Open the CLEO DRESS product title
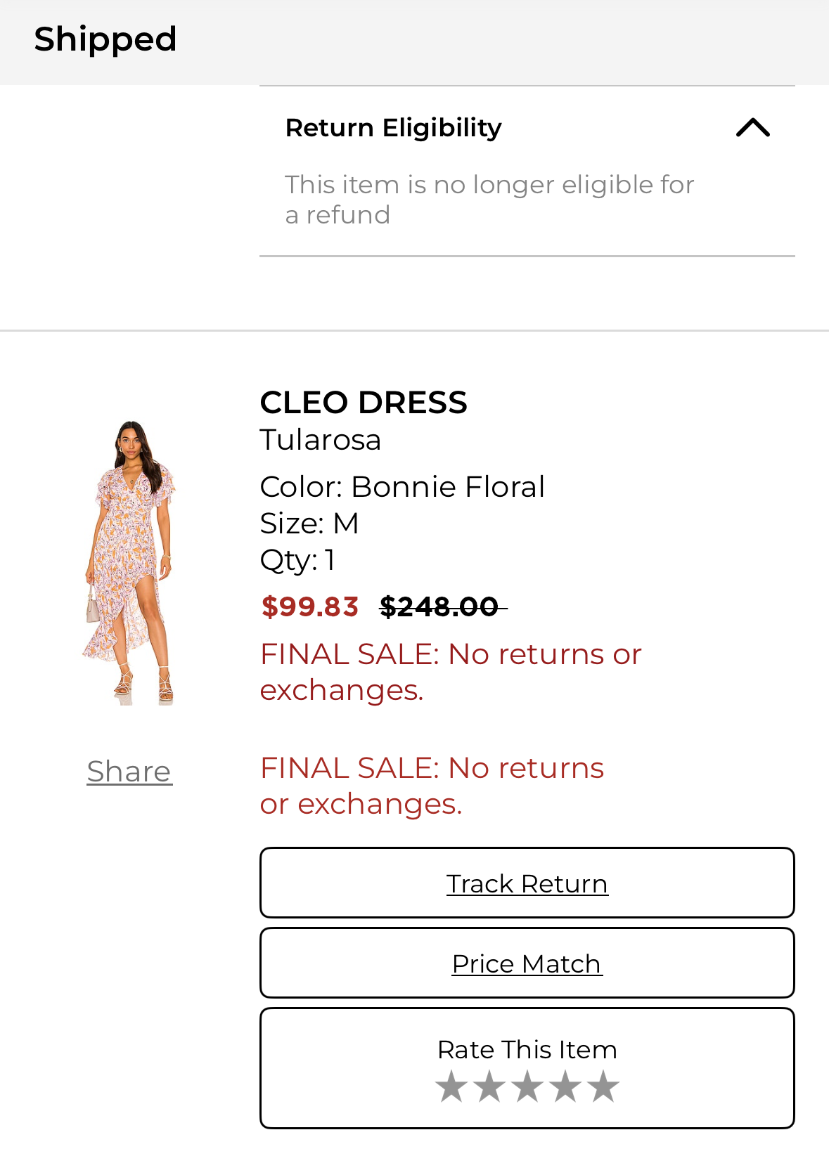Viewport: 829px width, 1156px height. (x=364, y=403)
